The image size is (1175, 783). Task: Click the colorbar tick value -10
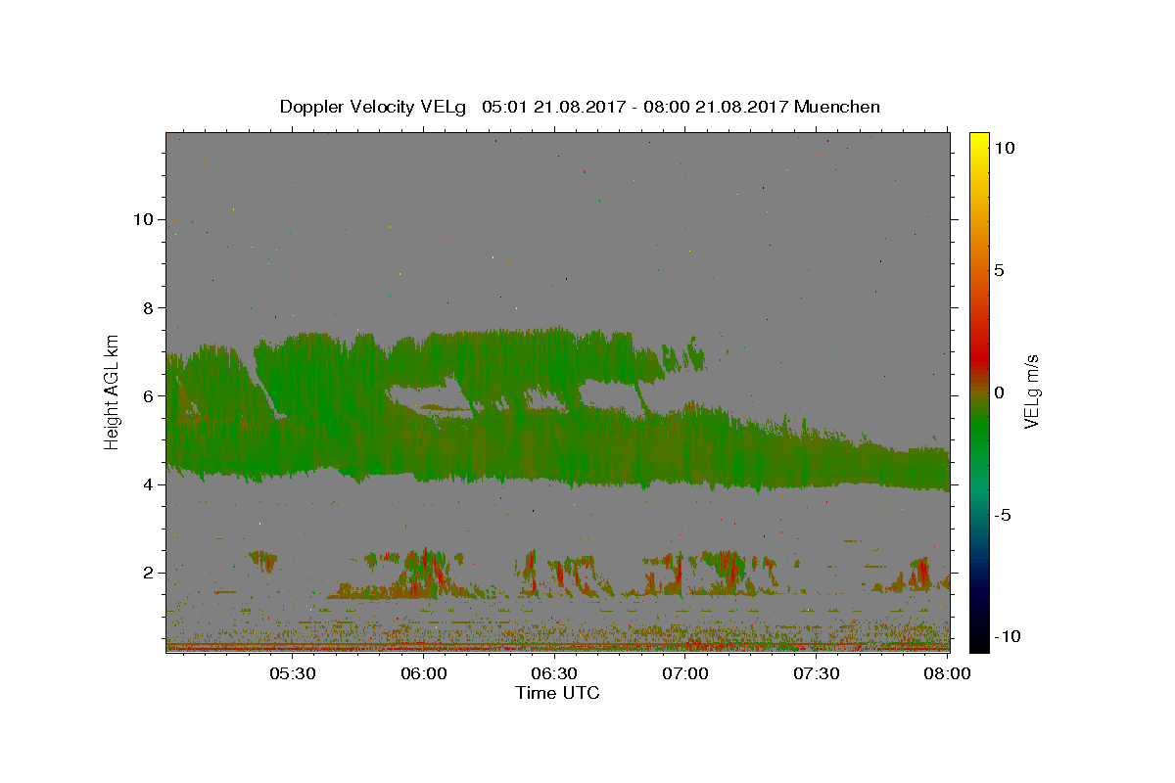[1008, 637]
